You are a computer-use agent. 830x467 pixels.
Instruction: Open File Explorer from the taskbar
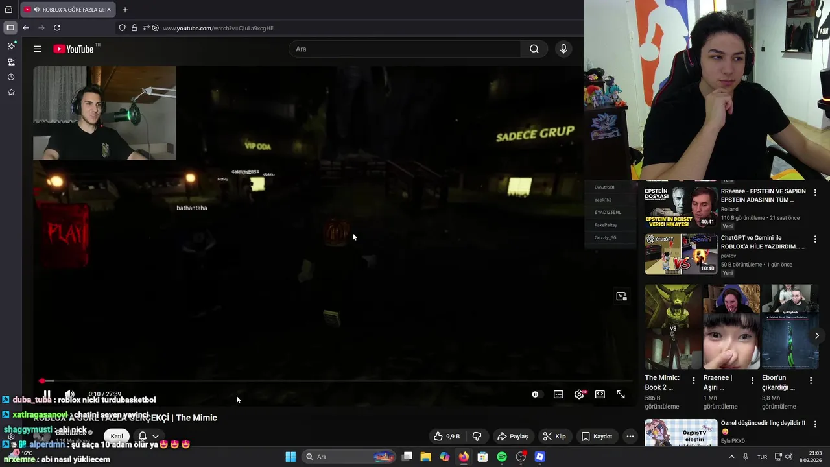[x=425, y=457]
